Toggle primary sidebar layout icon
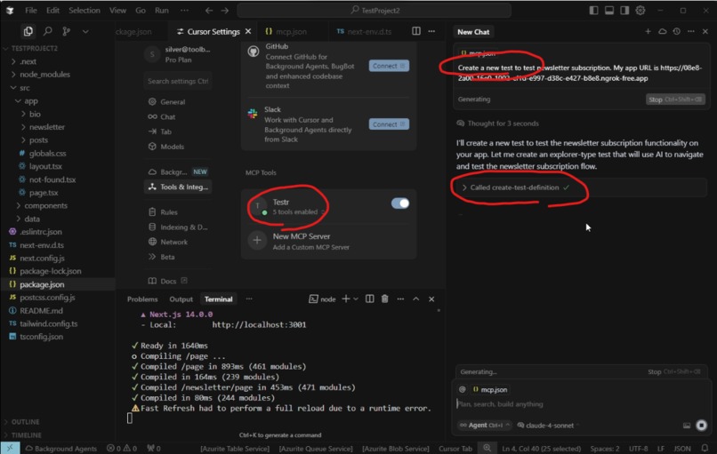The image size is (717, 454). point(593,10)
